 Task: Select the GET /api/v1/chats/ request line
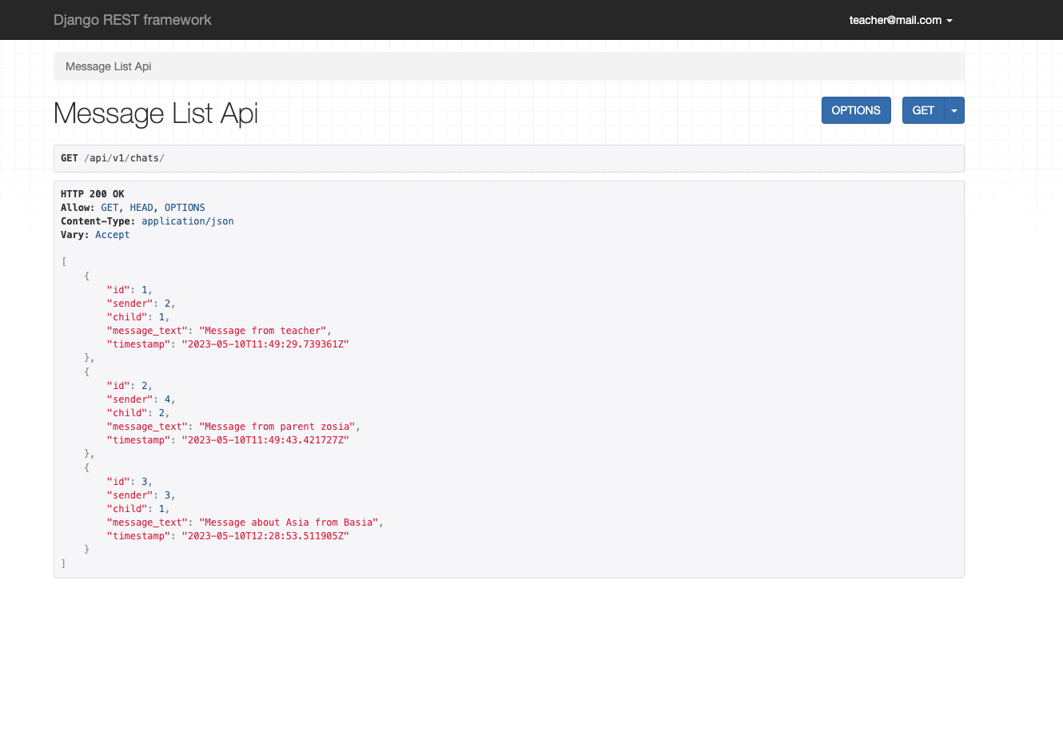pyautogui.click(x=113, y=158)
